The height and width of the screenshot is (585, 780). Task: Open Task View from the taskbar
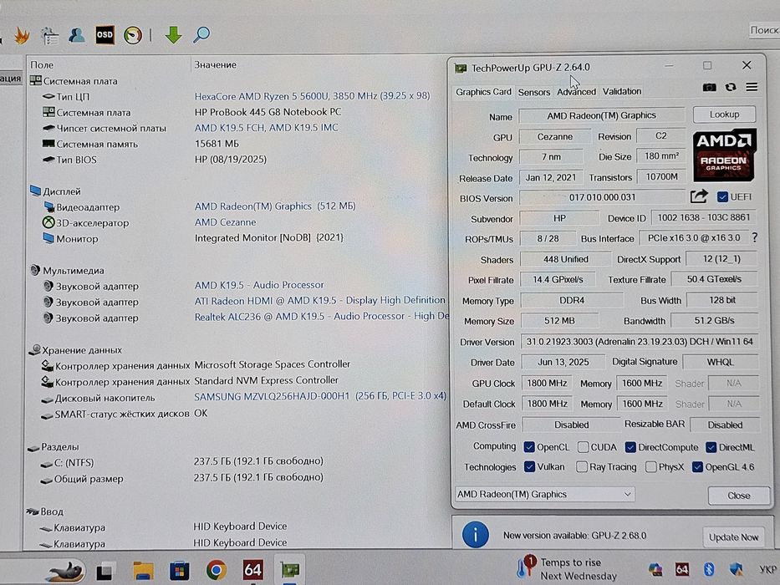[105, 571]
